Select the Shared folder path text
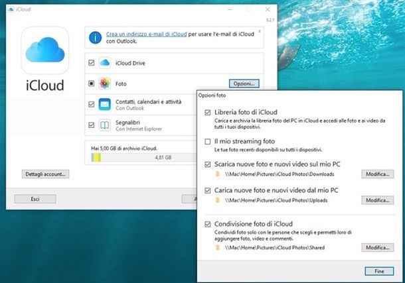The image size is (405, 283). [x=275, y=248]
